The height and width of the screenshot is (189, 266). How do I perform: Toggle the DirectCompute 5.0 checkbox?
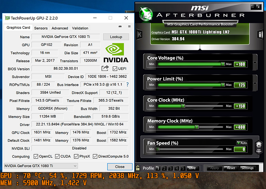click(95, 156)
